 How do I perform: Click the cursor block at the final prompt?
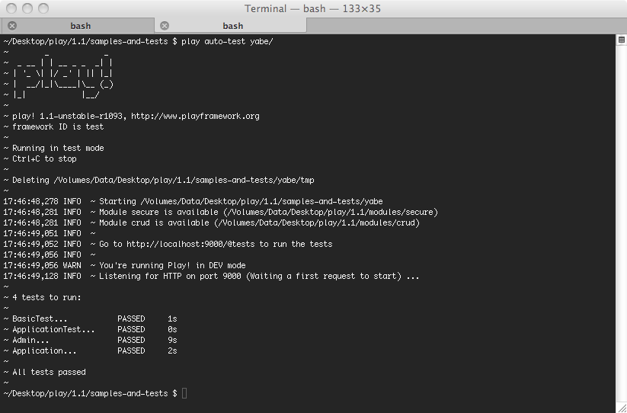click(x=184, y=393)
